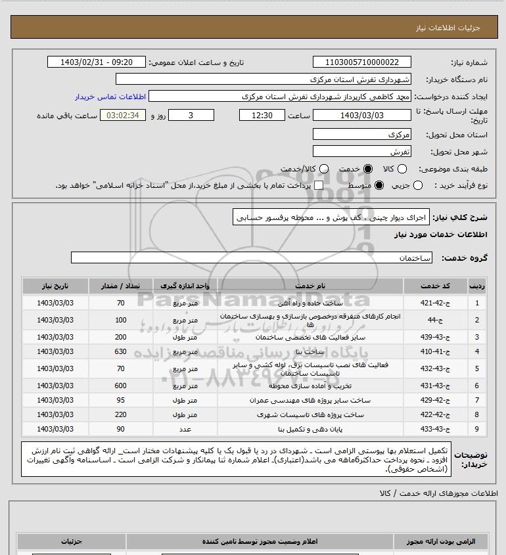Click the delivery province field مرکزی

(362, 135)
